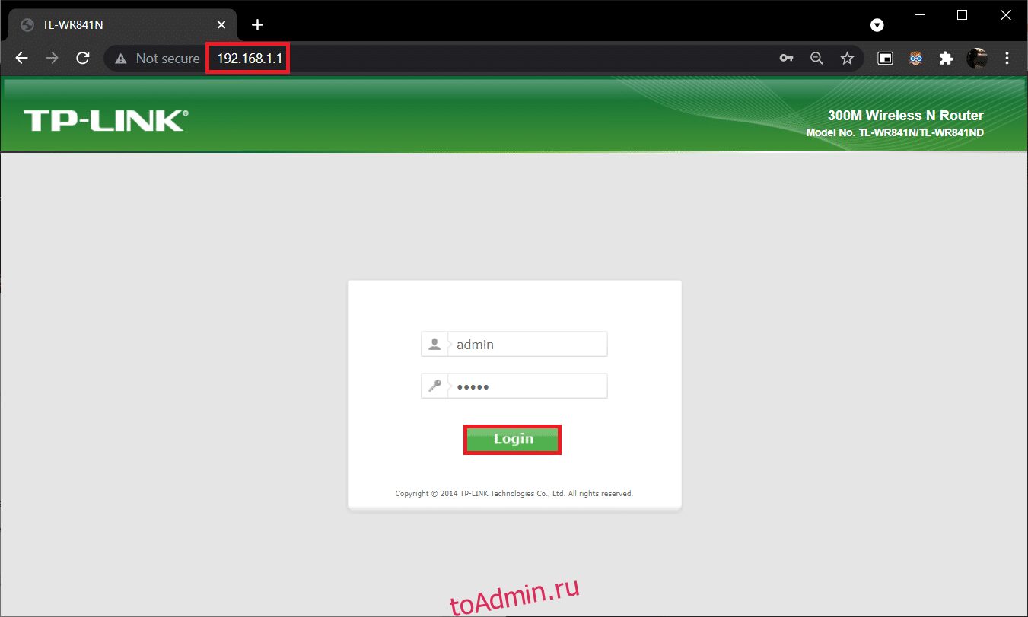Screen dimensions: 1028x617
Task: Click the tab search dropdown arrow
Action: coord(877,25)
